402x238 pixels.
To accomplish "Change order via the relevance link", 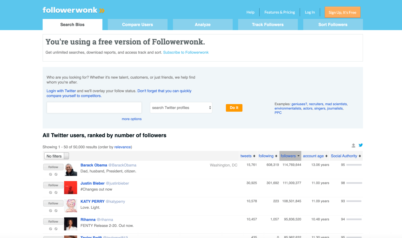I will [x=122, y=147].
